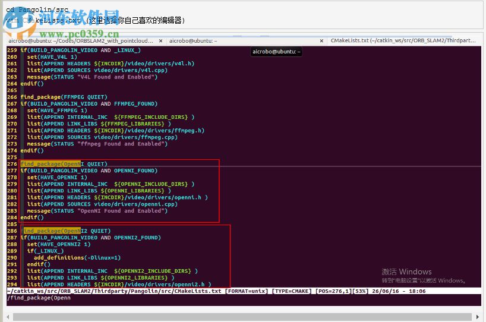Click the aicrobo@ubuntu tooltip label
The width and height of the screenshot is (486, 322).
(277, 52)
